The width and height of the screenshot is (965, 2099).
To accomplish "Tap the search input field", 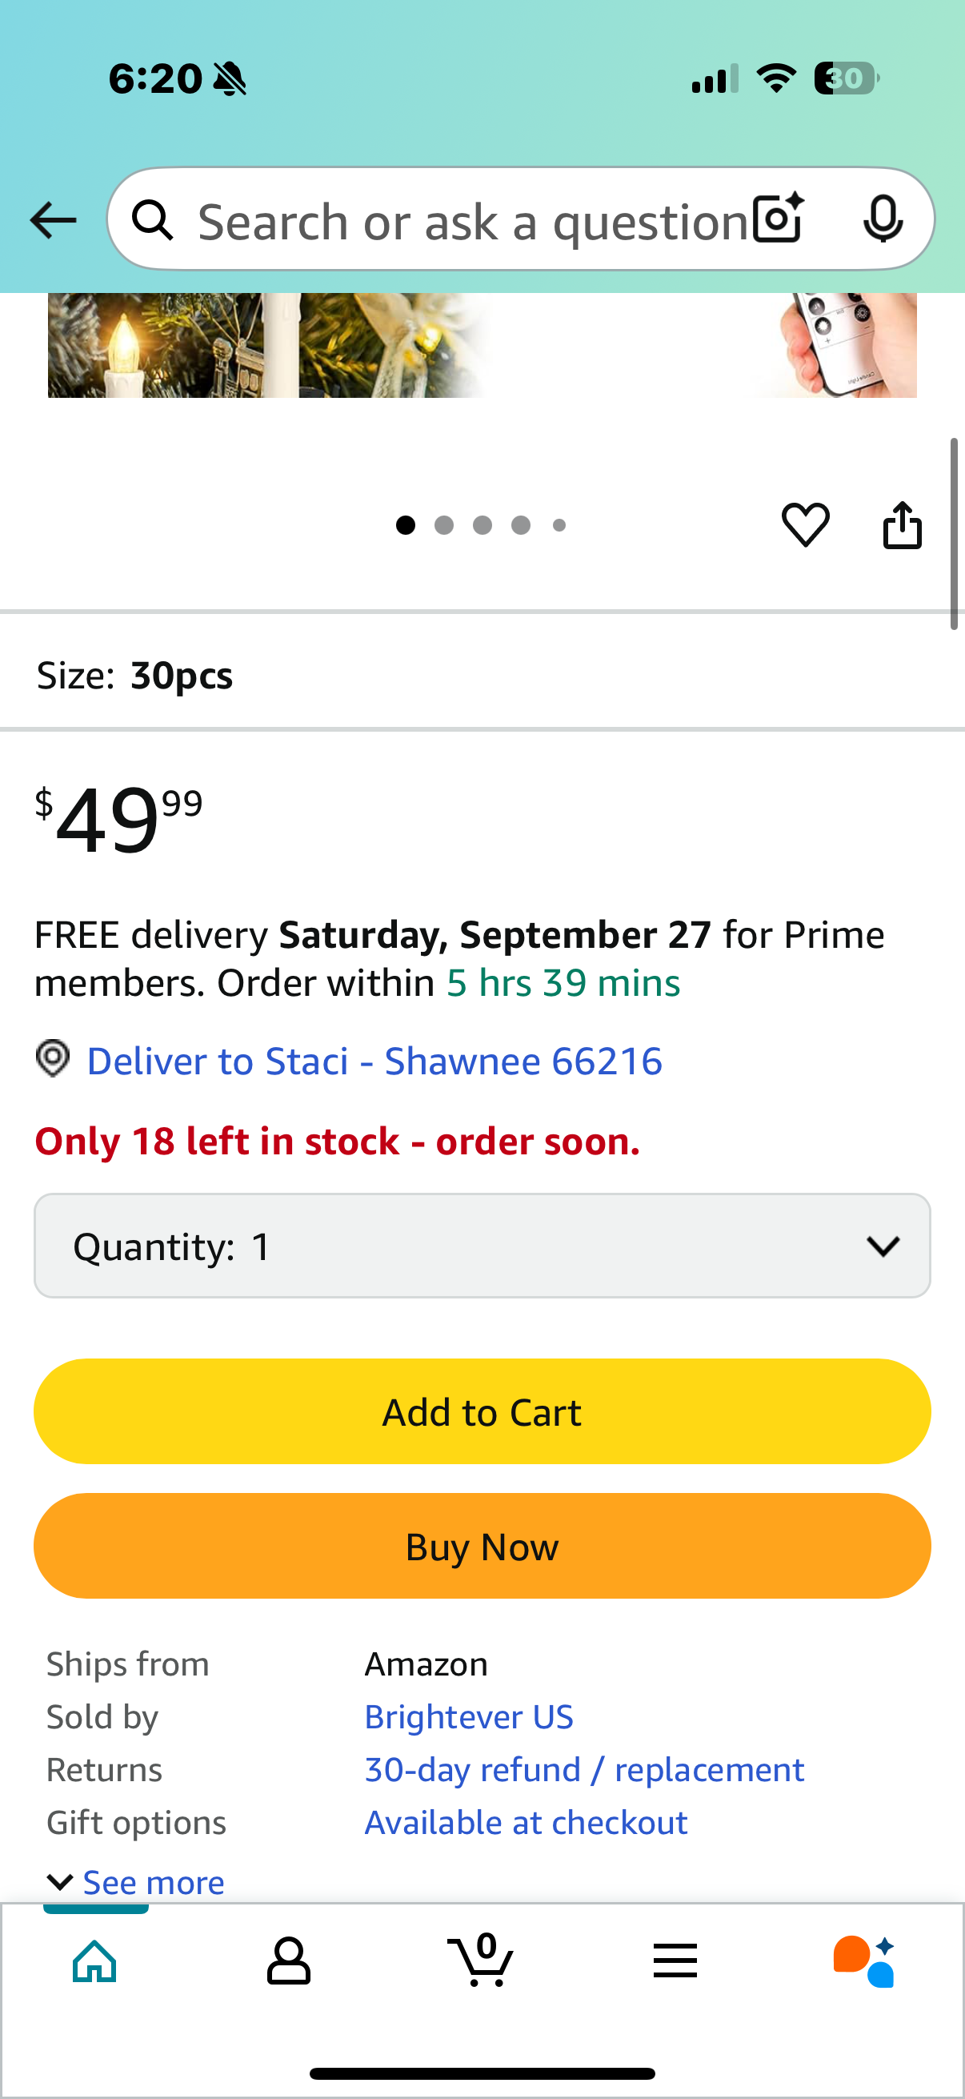I will (472, 220).
